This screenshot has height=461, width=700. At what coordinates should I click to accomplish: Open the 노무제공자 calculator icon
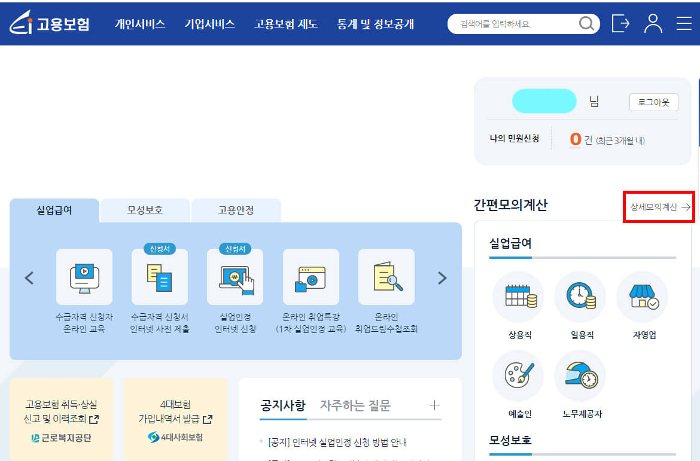(579, 376)
